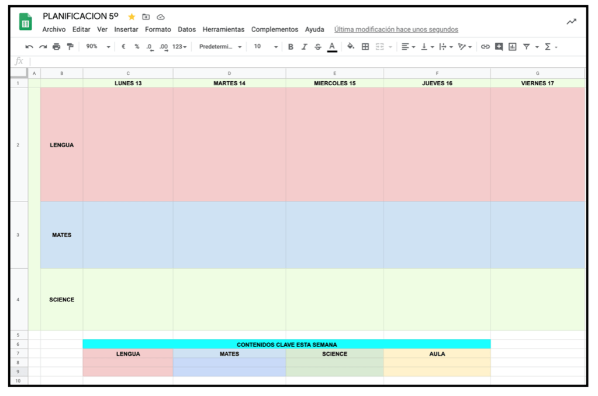Select the Paint format roller icon

(x=70, y=47)
